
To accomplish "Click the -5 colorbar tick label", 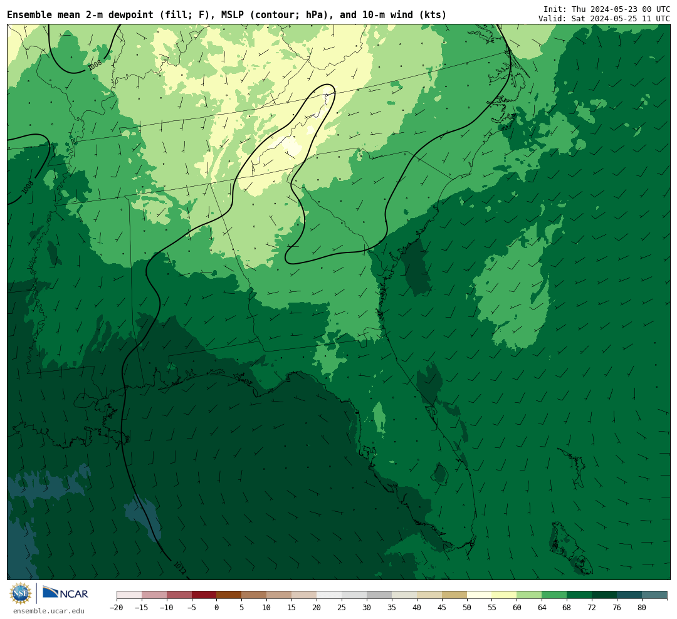I will 192,607.
